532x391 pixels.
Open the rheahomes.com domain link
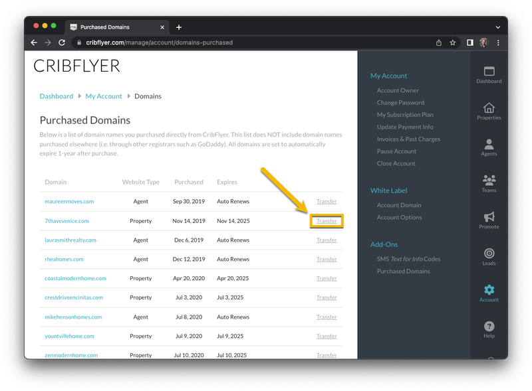tap(64, 259)
